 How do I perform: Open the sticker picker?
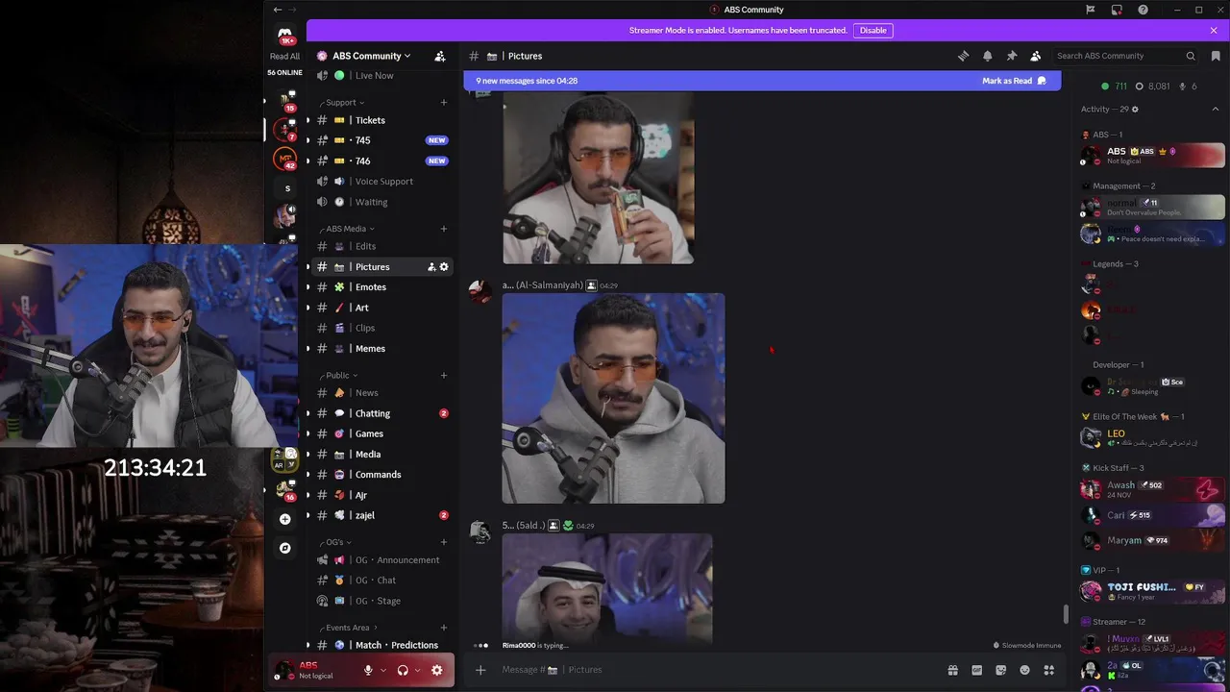(x=1000, y=670)
